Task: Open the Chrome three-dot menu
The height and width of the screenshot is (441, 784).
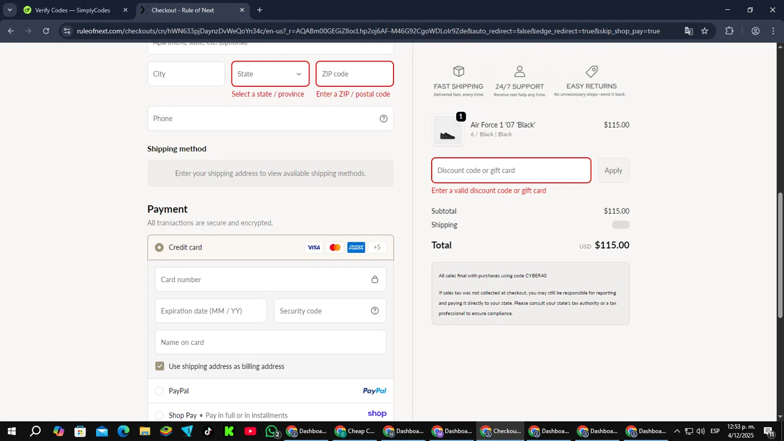Action: point(773,31)
